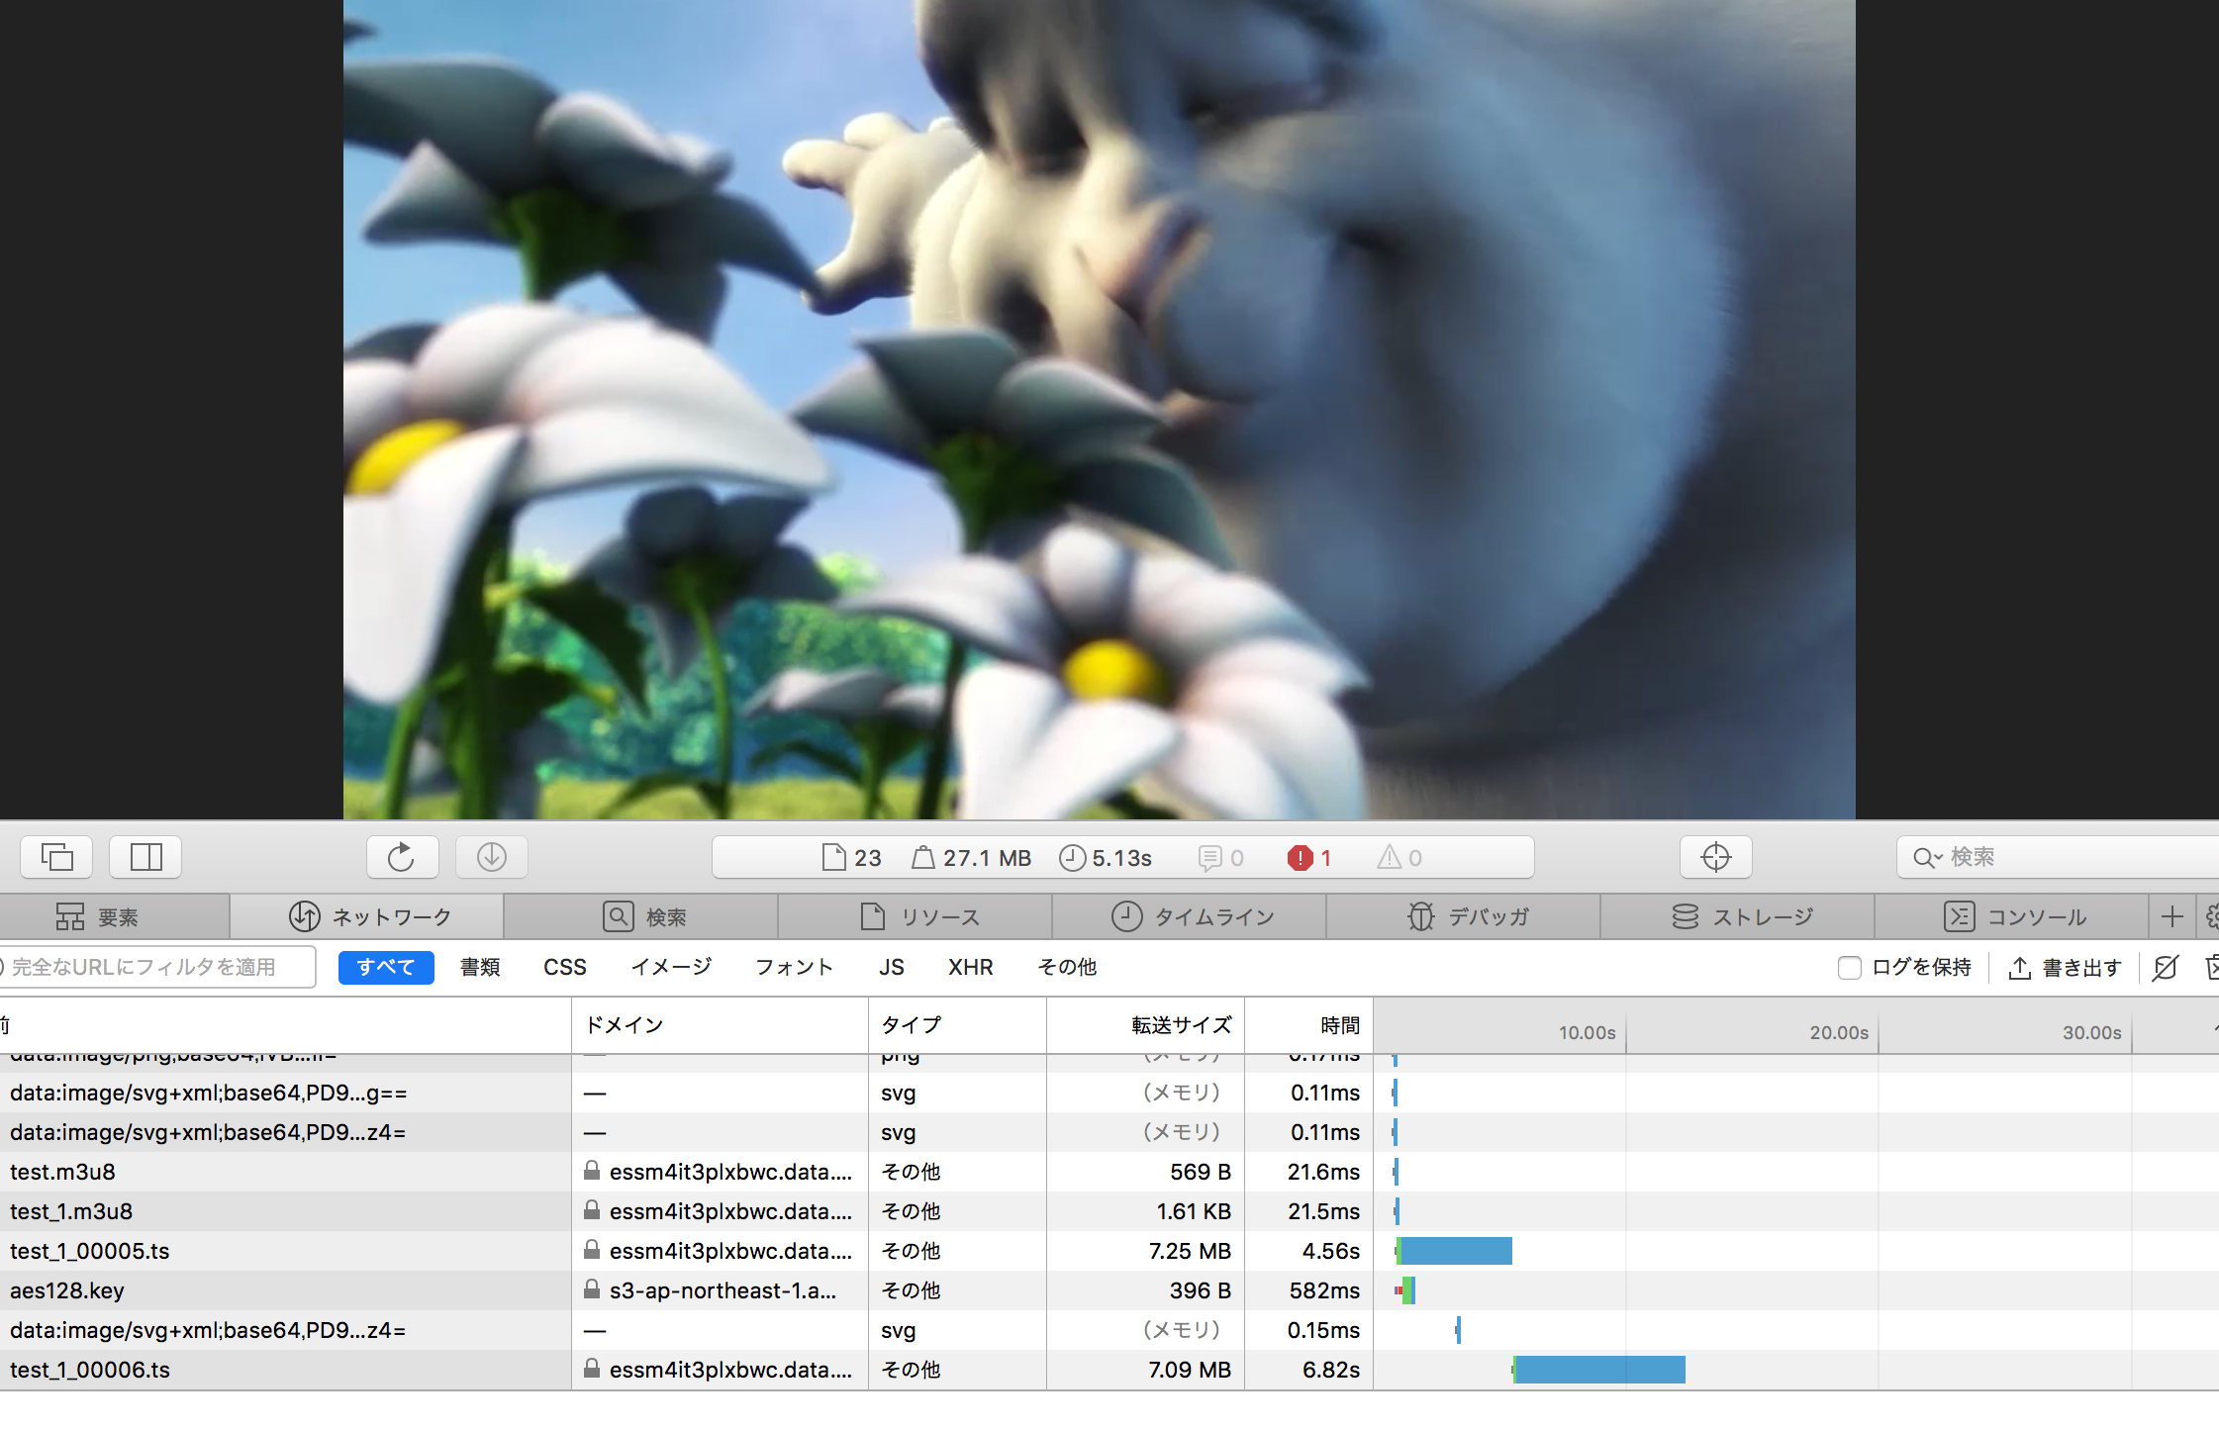The image size is (2219, 1431).
Task: Show the warnings count indicator
Action: pyautogui.click(x=1399, y=858)
